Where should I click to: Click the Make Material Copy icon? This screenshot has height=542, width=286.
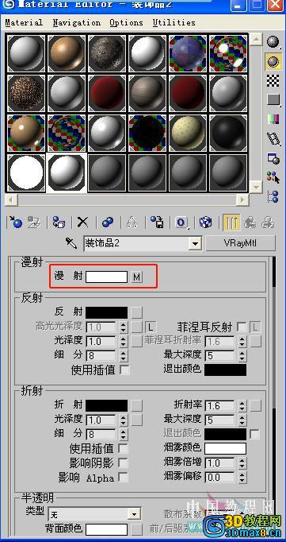click(108, 222)
